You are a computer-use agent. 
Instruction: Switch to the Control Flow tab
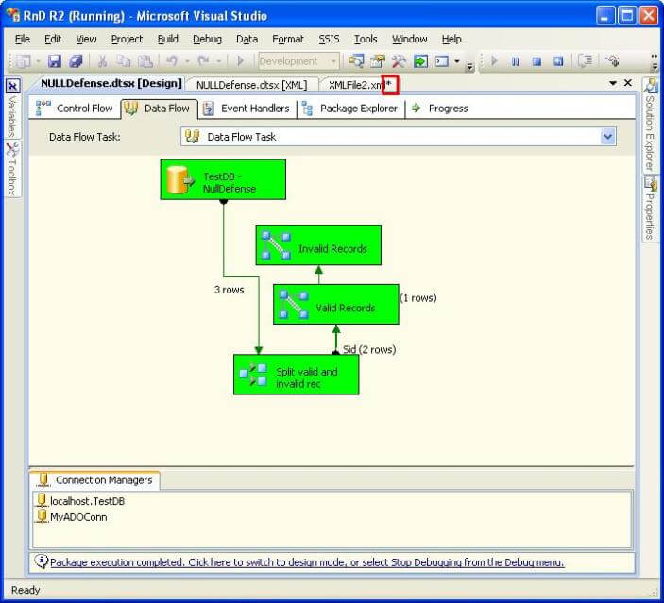[x=75, y=109]
